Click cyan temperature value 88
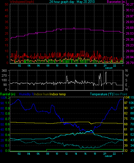134x163 pixels. (x=132, y=113)
